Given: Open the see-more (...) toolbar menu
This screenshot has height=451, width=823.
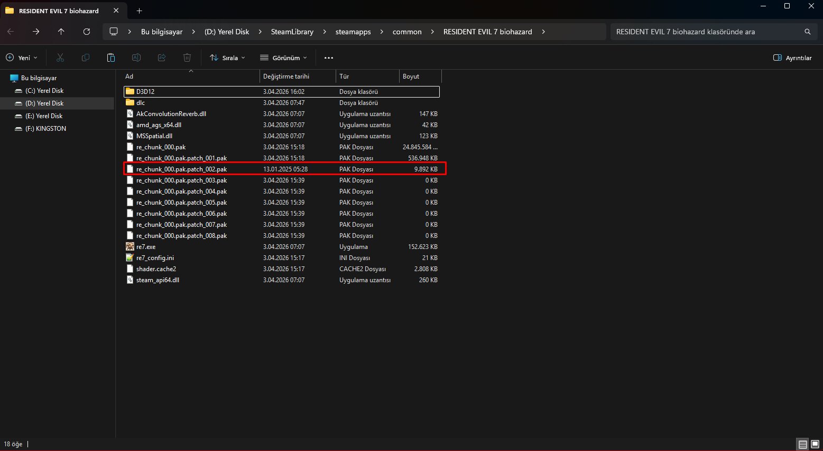Looking at the screenshot, I should pos(328,57).
